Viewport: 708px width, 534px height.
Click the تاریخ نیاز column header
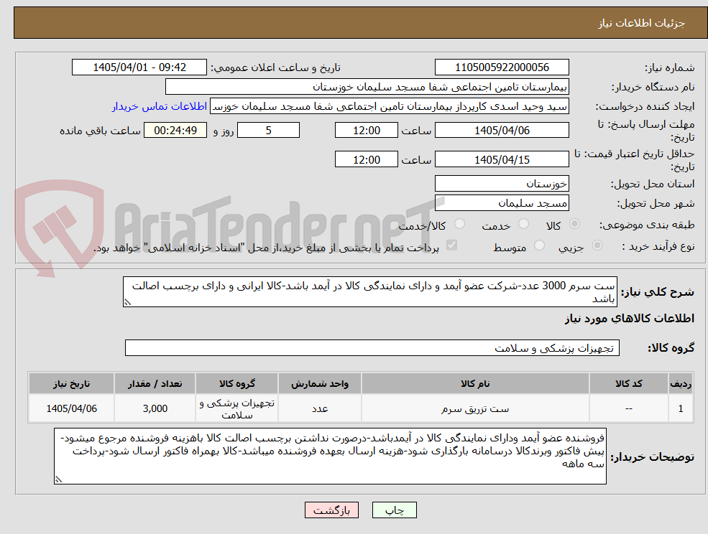tap(71, 383)
